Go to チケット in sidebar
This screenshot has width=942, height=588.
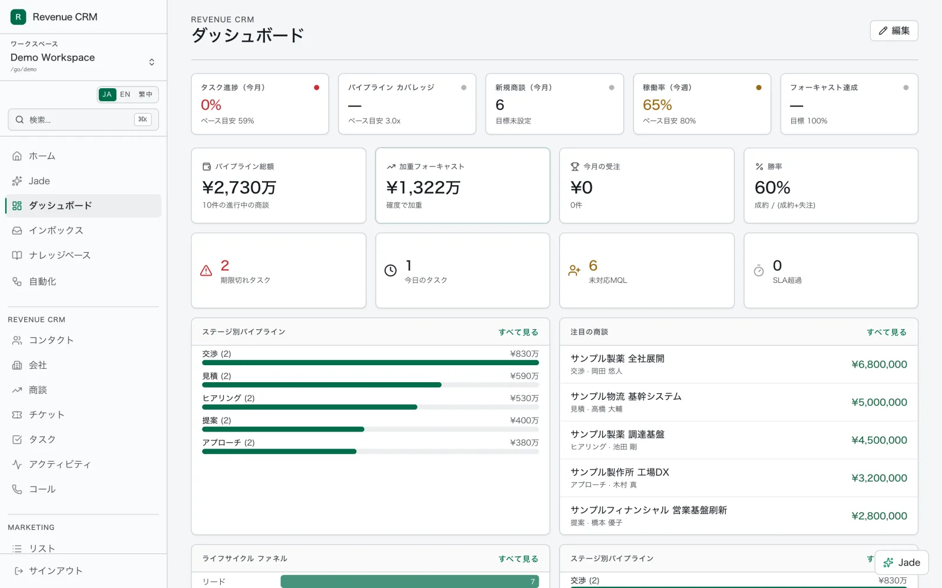(x=83, y=415)
